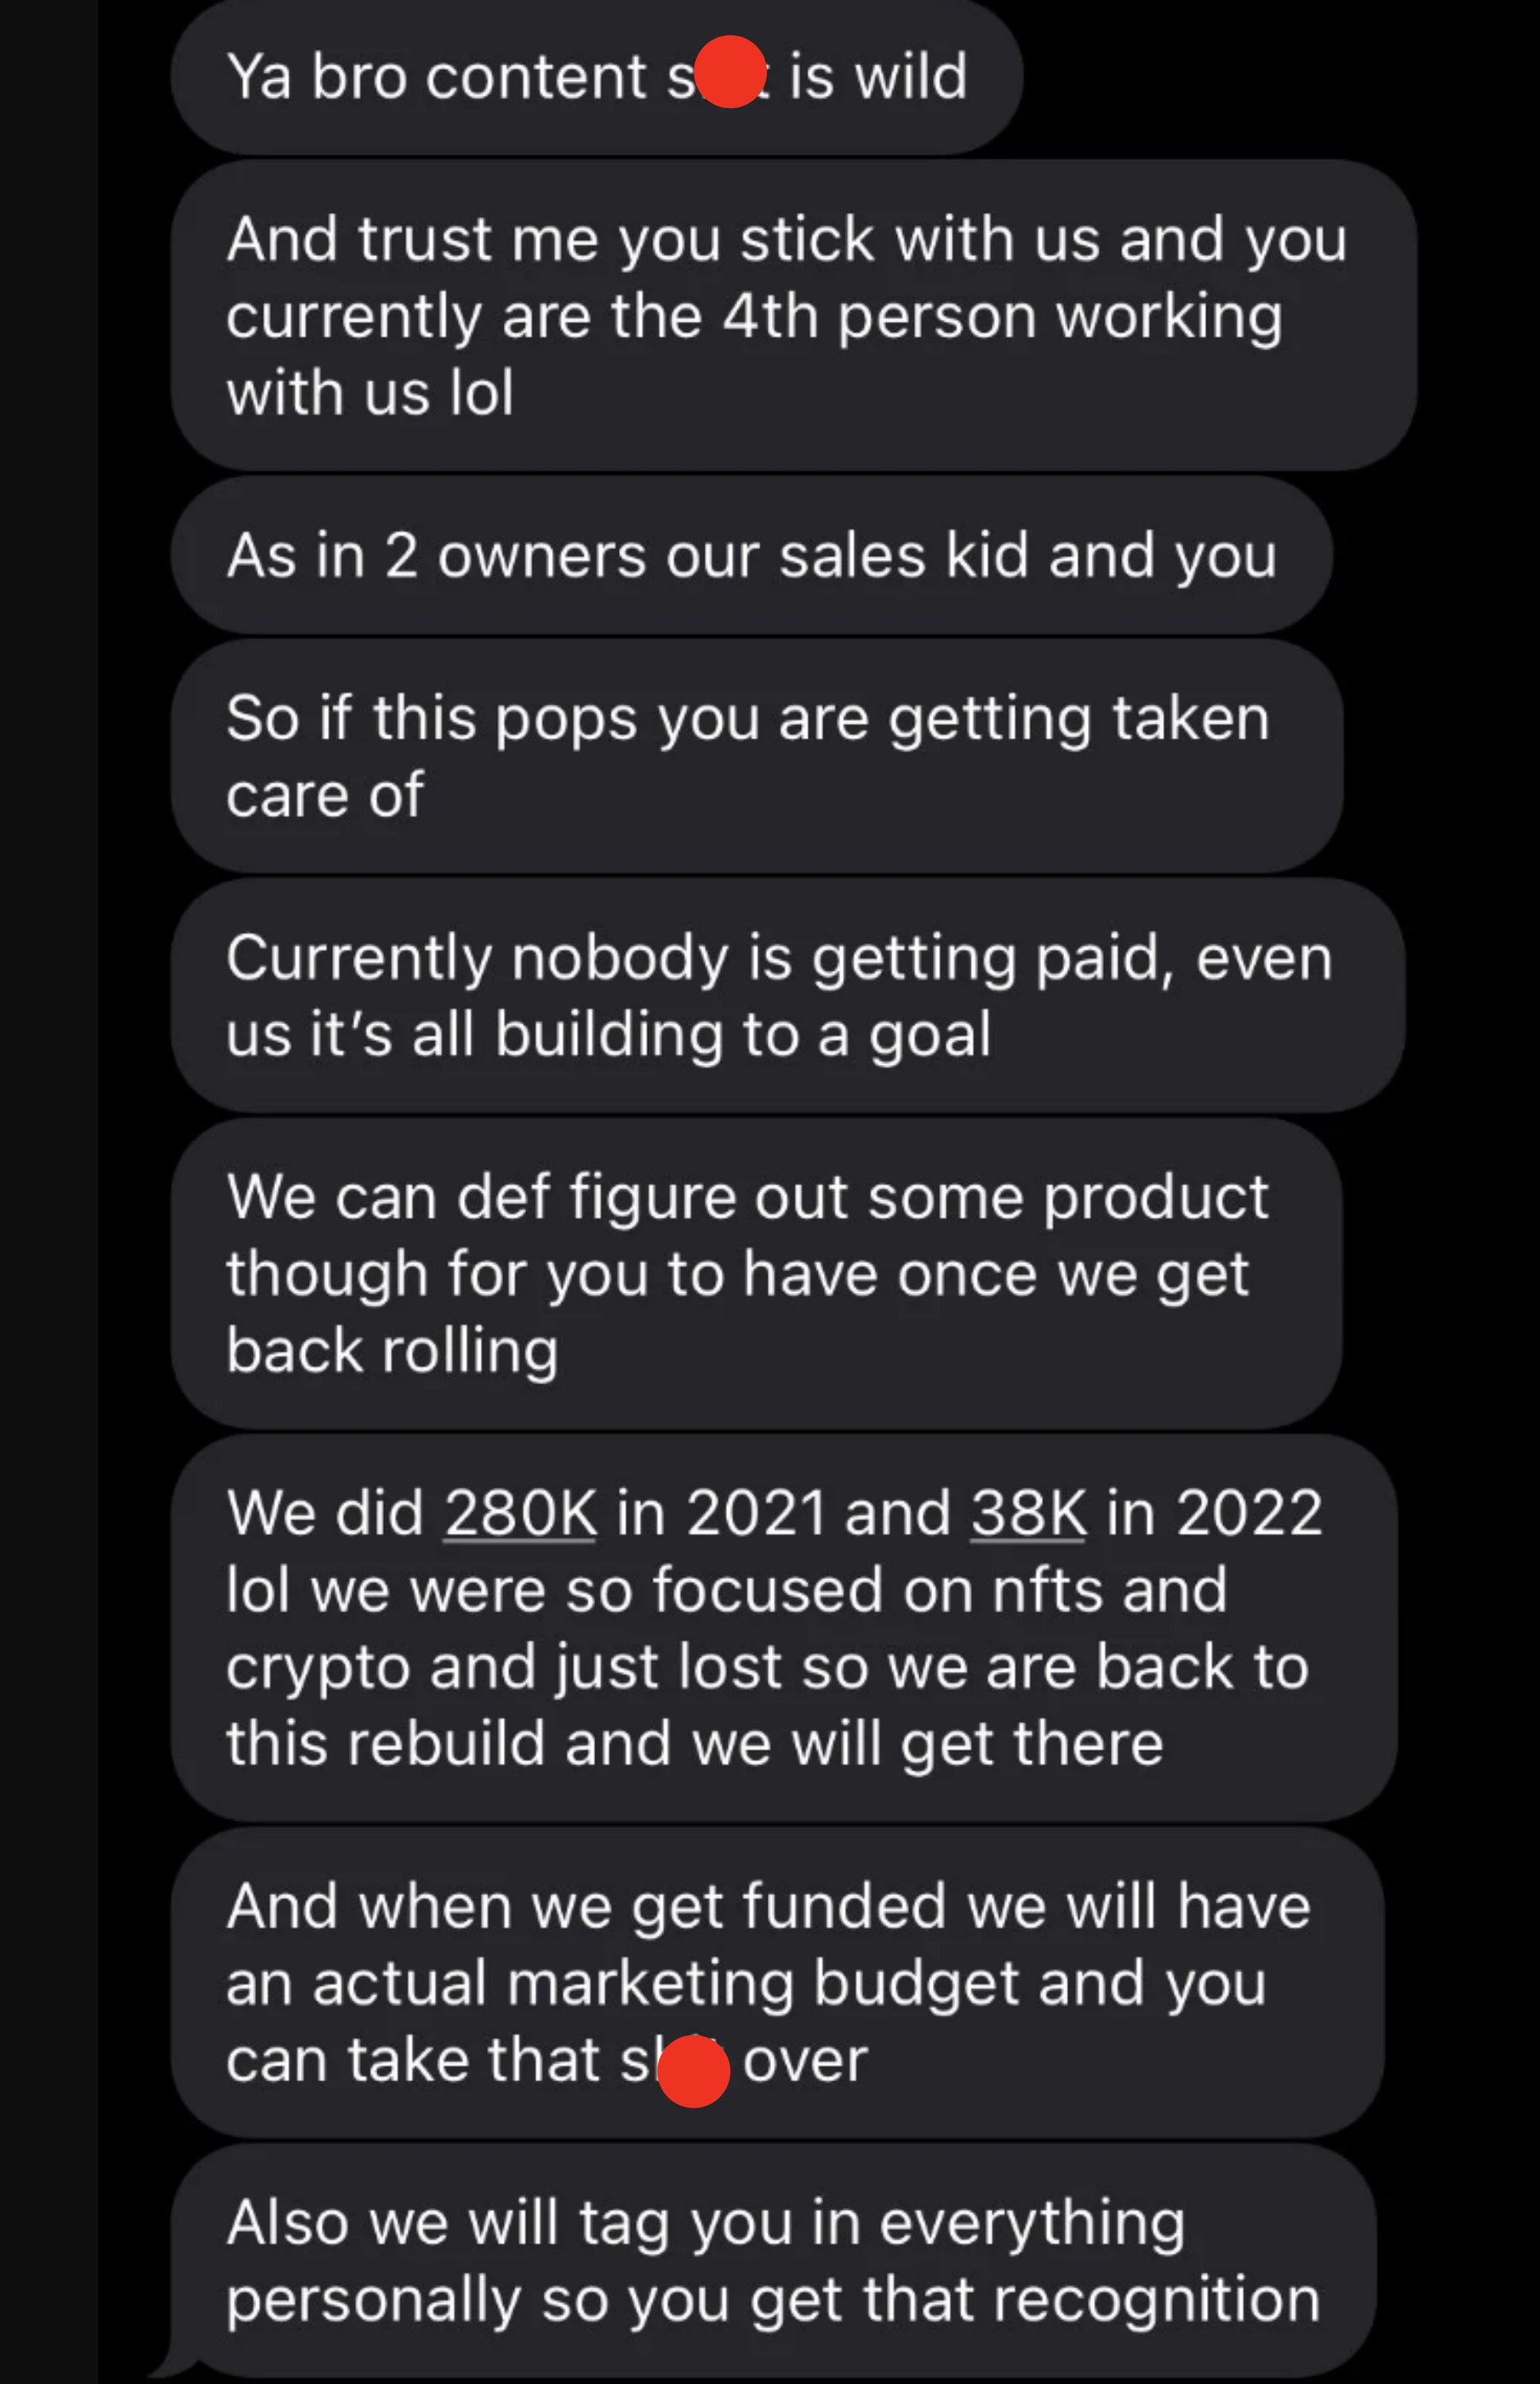Screen dimensions: 1540x2384
Task: Select the 'So if this pops' message
Action: pyautogui.click(x=757, y=756)
